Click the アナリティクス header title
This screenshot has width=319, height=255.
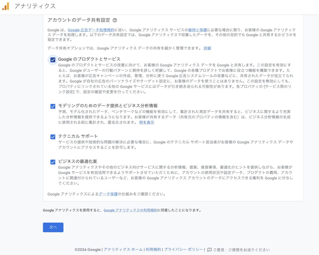pos(35,6)
